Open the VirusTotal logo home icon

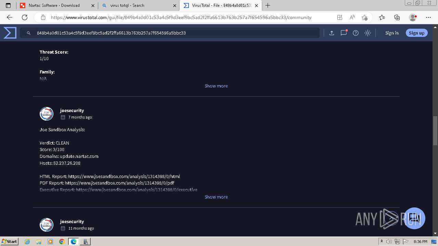pyautogui.click(x=10, y=33)
